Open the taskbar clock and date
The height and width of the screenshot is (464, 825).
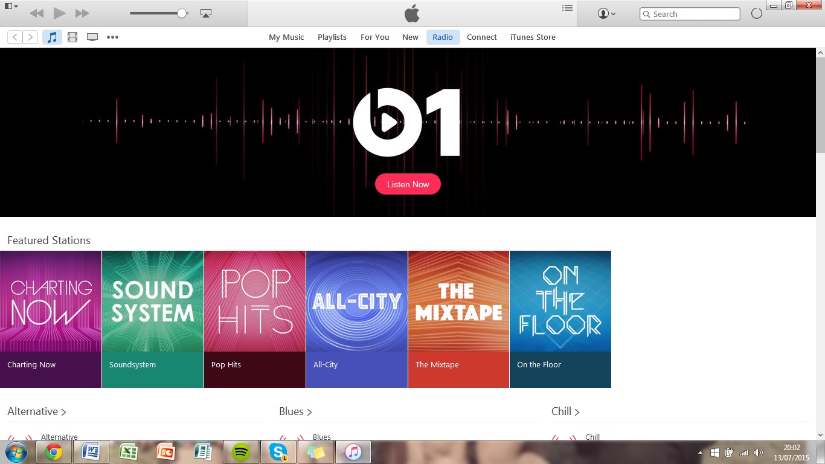click(791, 453)
